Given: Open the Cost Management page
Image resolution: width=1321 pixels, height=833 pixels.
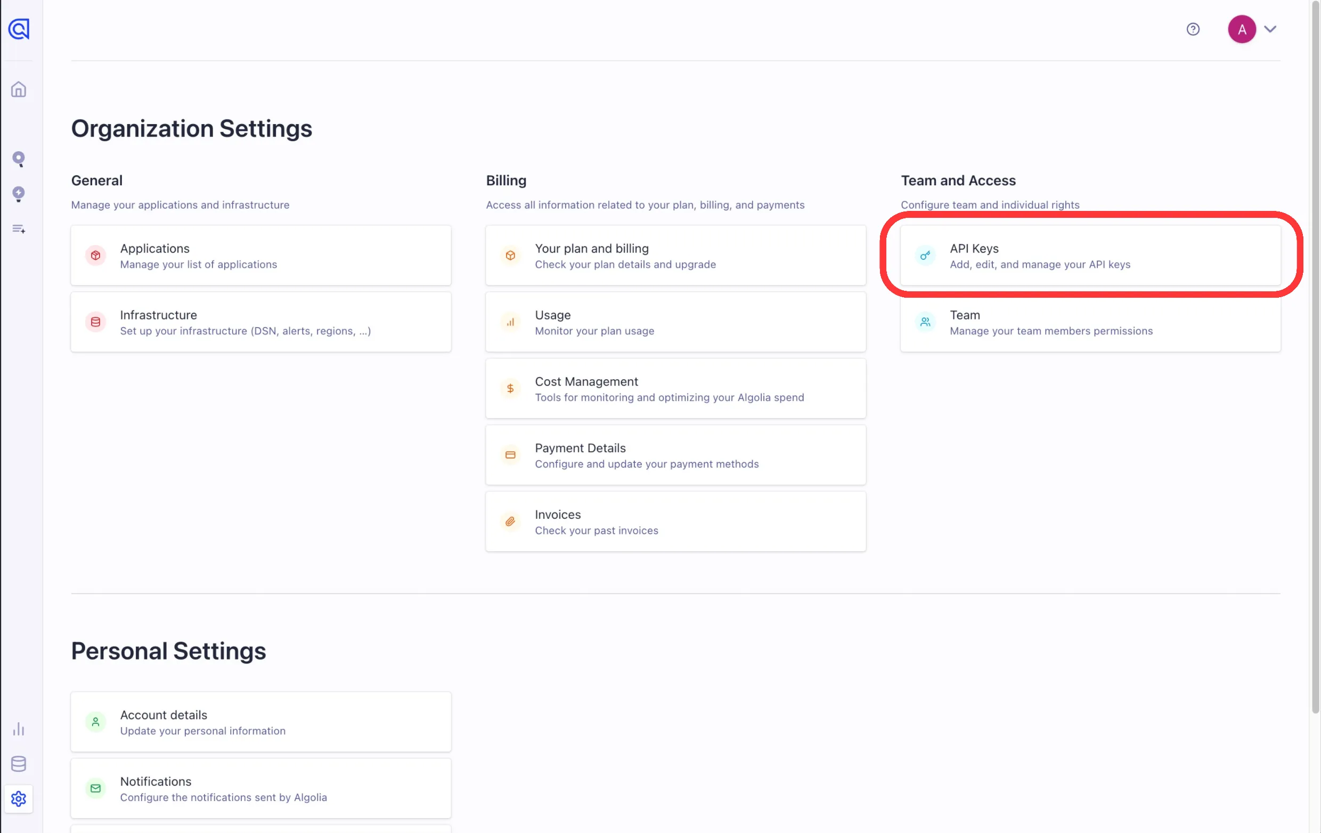Looking at the screenshot, I should coord(676,388).
